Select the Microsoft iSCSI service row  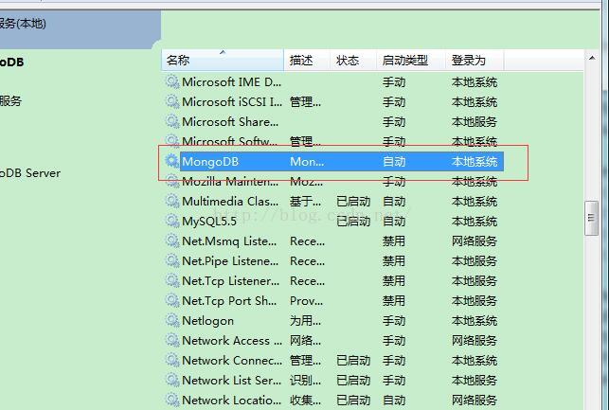tap(231, 102)
